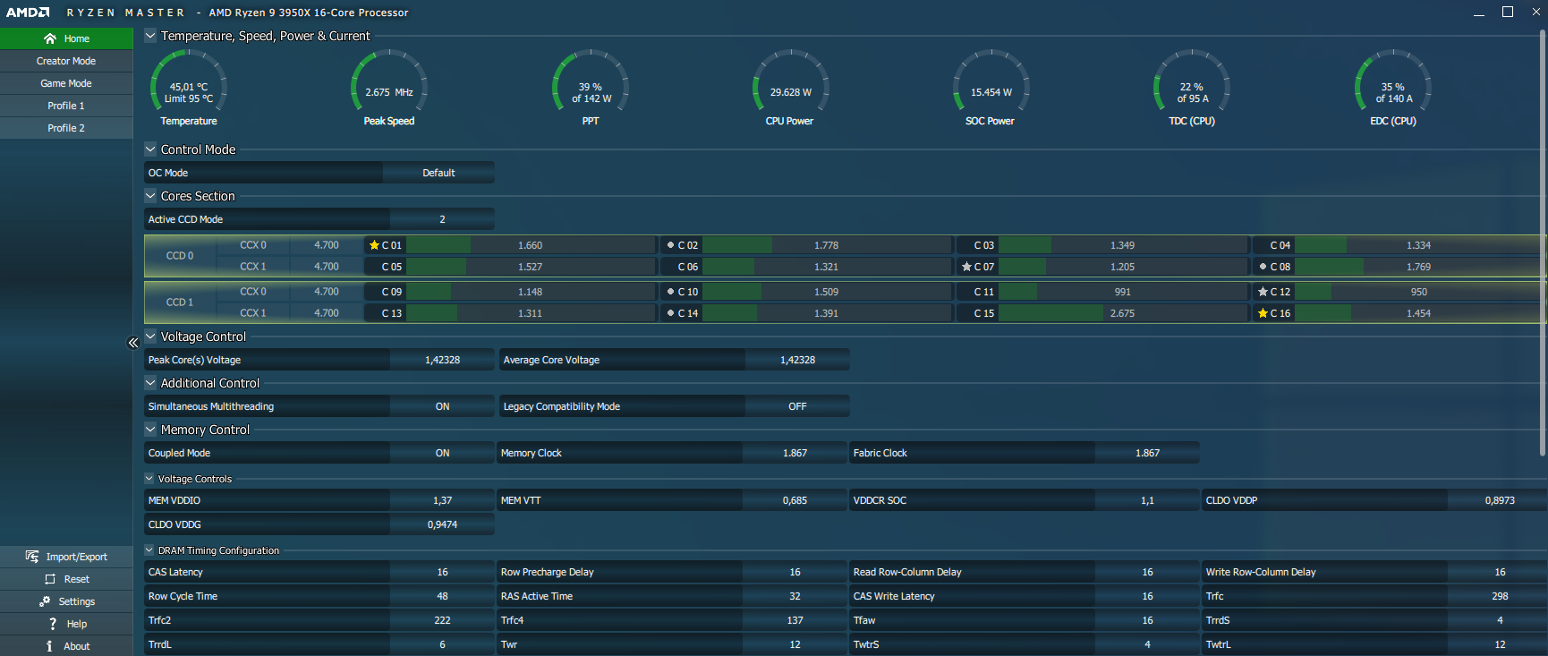The image size is (1548, 656).
Task: Click the AMD logo in title bar
Action: tap(28, 13)
